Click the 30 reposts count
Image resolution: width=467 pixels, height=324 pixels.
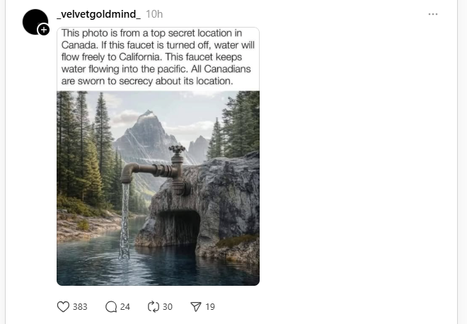tap(168, 306)
